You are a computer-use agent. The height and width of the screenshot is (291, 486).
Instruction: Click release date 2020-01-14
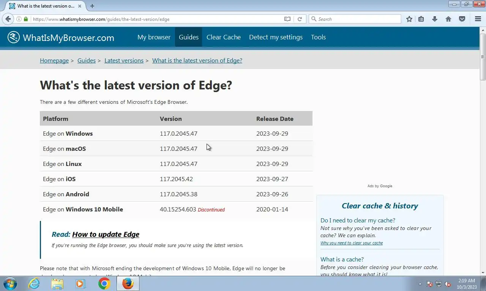(272, 209)
